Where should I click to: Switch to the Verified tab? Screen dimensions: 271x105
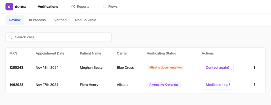coord(60,20)
